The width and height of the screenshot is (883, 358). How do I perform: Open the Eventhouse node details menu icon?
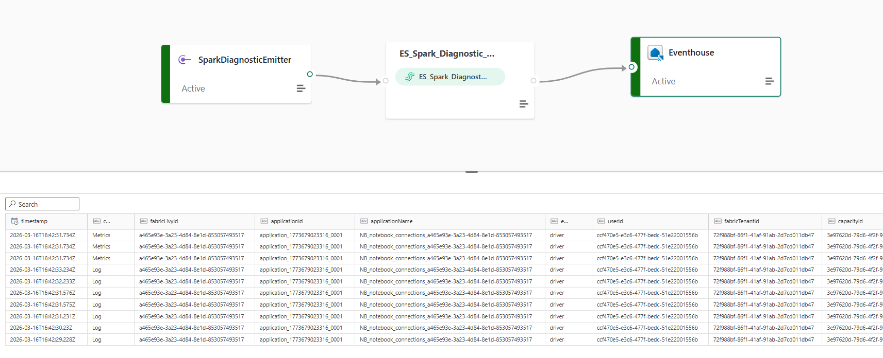point(770,81)
